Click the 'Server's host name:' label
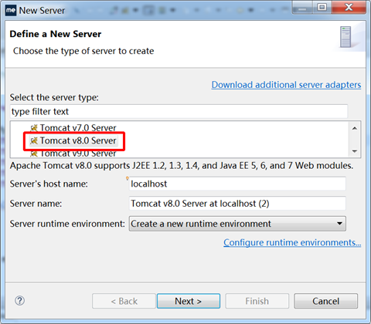This screenshot has height=324, width=371. (x=49, y=184)
